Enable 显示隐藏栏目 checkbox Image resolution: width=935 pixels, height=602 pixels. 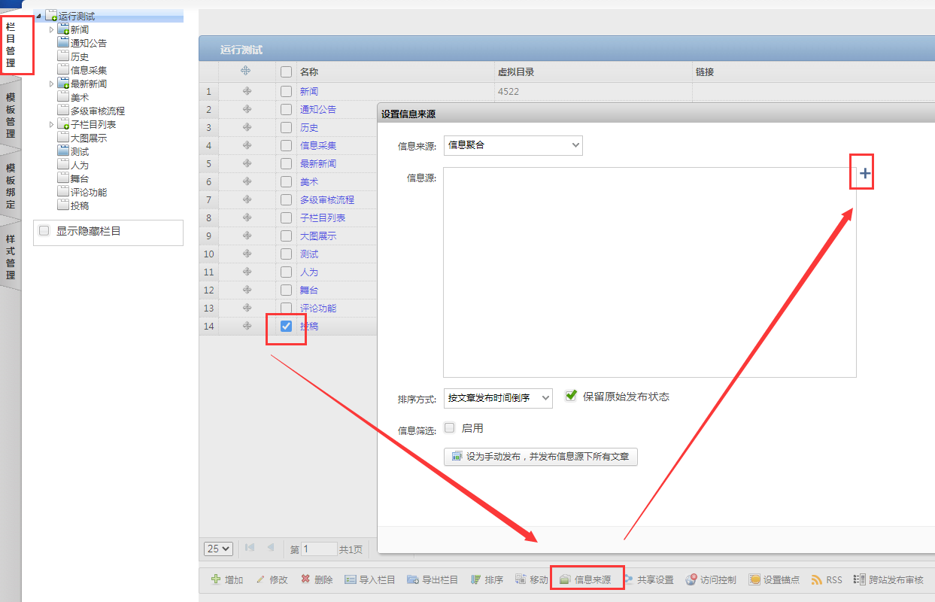click(x=44, y=231)
